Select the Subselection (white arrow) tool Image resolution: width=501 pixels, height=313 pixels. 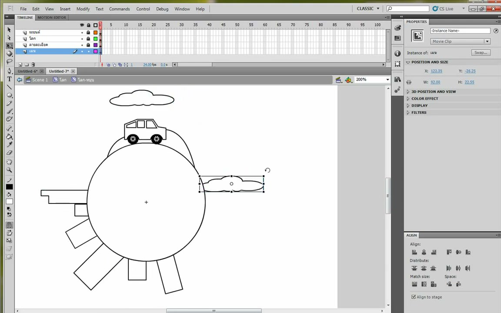tap(9, 38)
